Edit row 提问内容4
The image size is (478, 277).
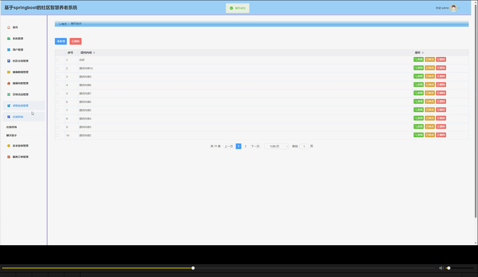click(430, 118)
